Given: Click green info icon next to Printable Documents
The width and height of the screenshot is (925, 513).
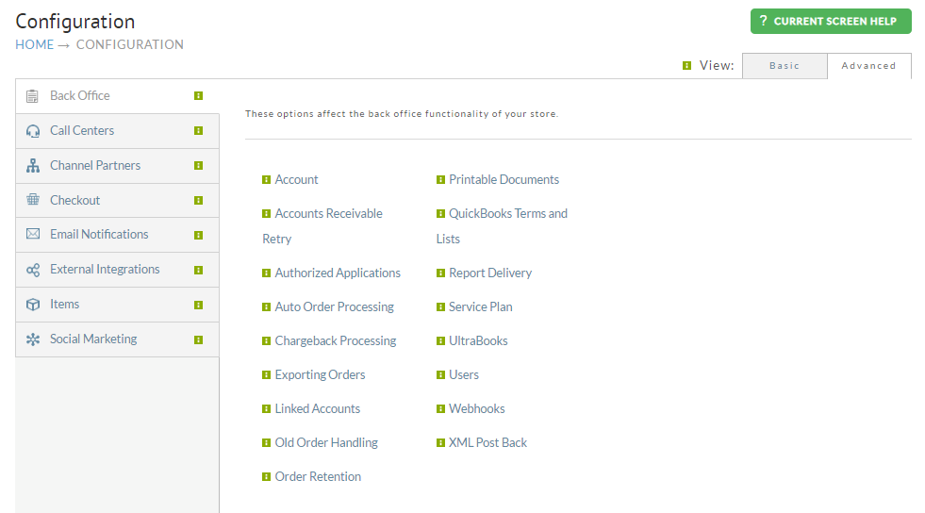Looking at the screenshot, I should coord(440,180).
